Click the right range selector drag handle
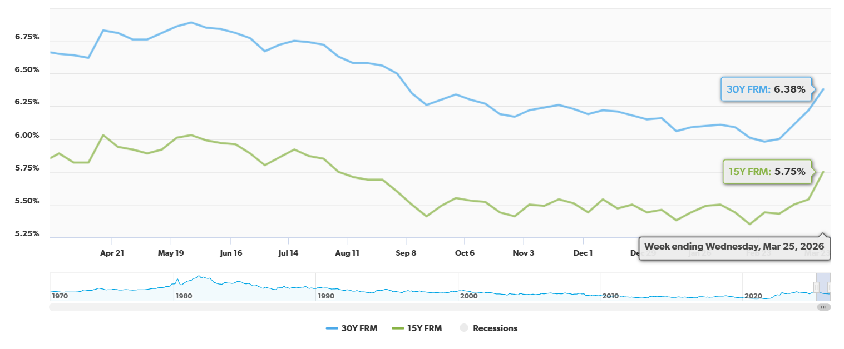844x349 pixels. pos(829,287)
